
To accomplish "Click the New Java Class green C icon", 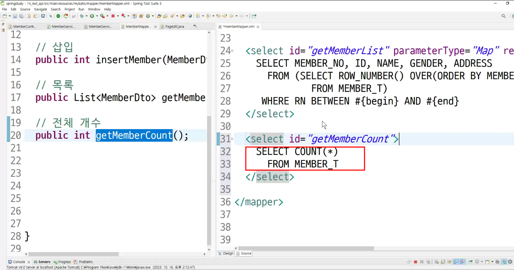I will pyautogui.click(x=148, y=16).
